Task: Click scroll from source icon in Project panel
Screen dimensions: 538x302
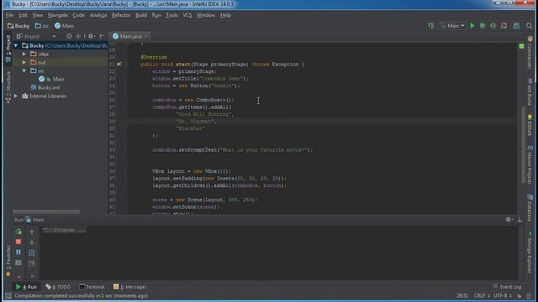Action: pyautogui.click(x=69, y=36)
